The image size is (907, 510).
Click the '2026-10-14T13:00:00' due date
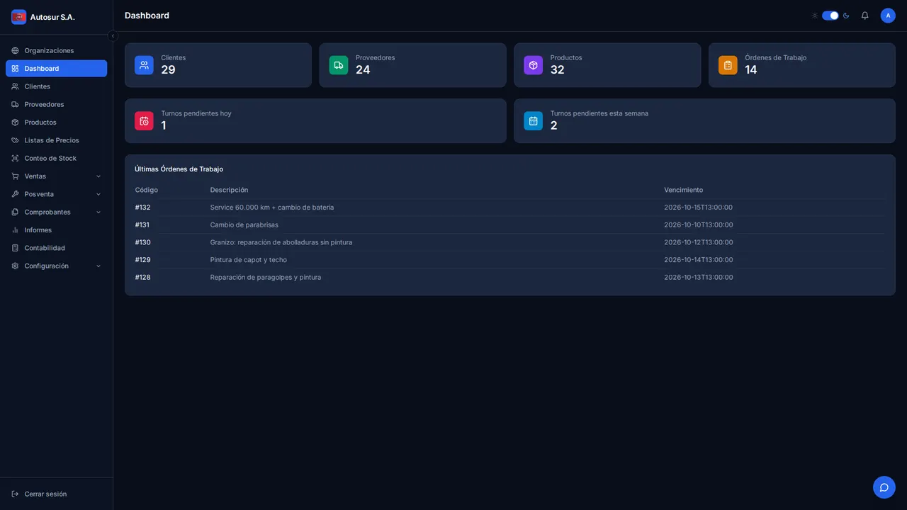tap(699, 260)
